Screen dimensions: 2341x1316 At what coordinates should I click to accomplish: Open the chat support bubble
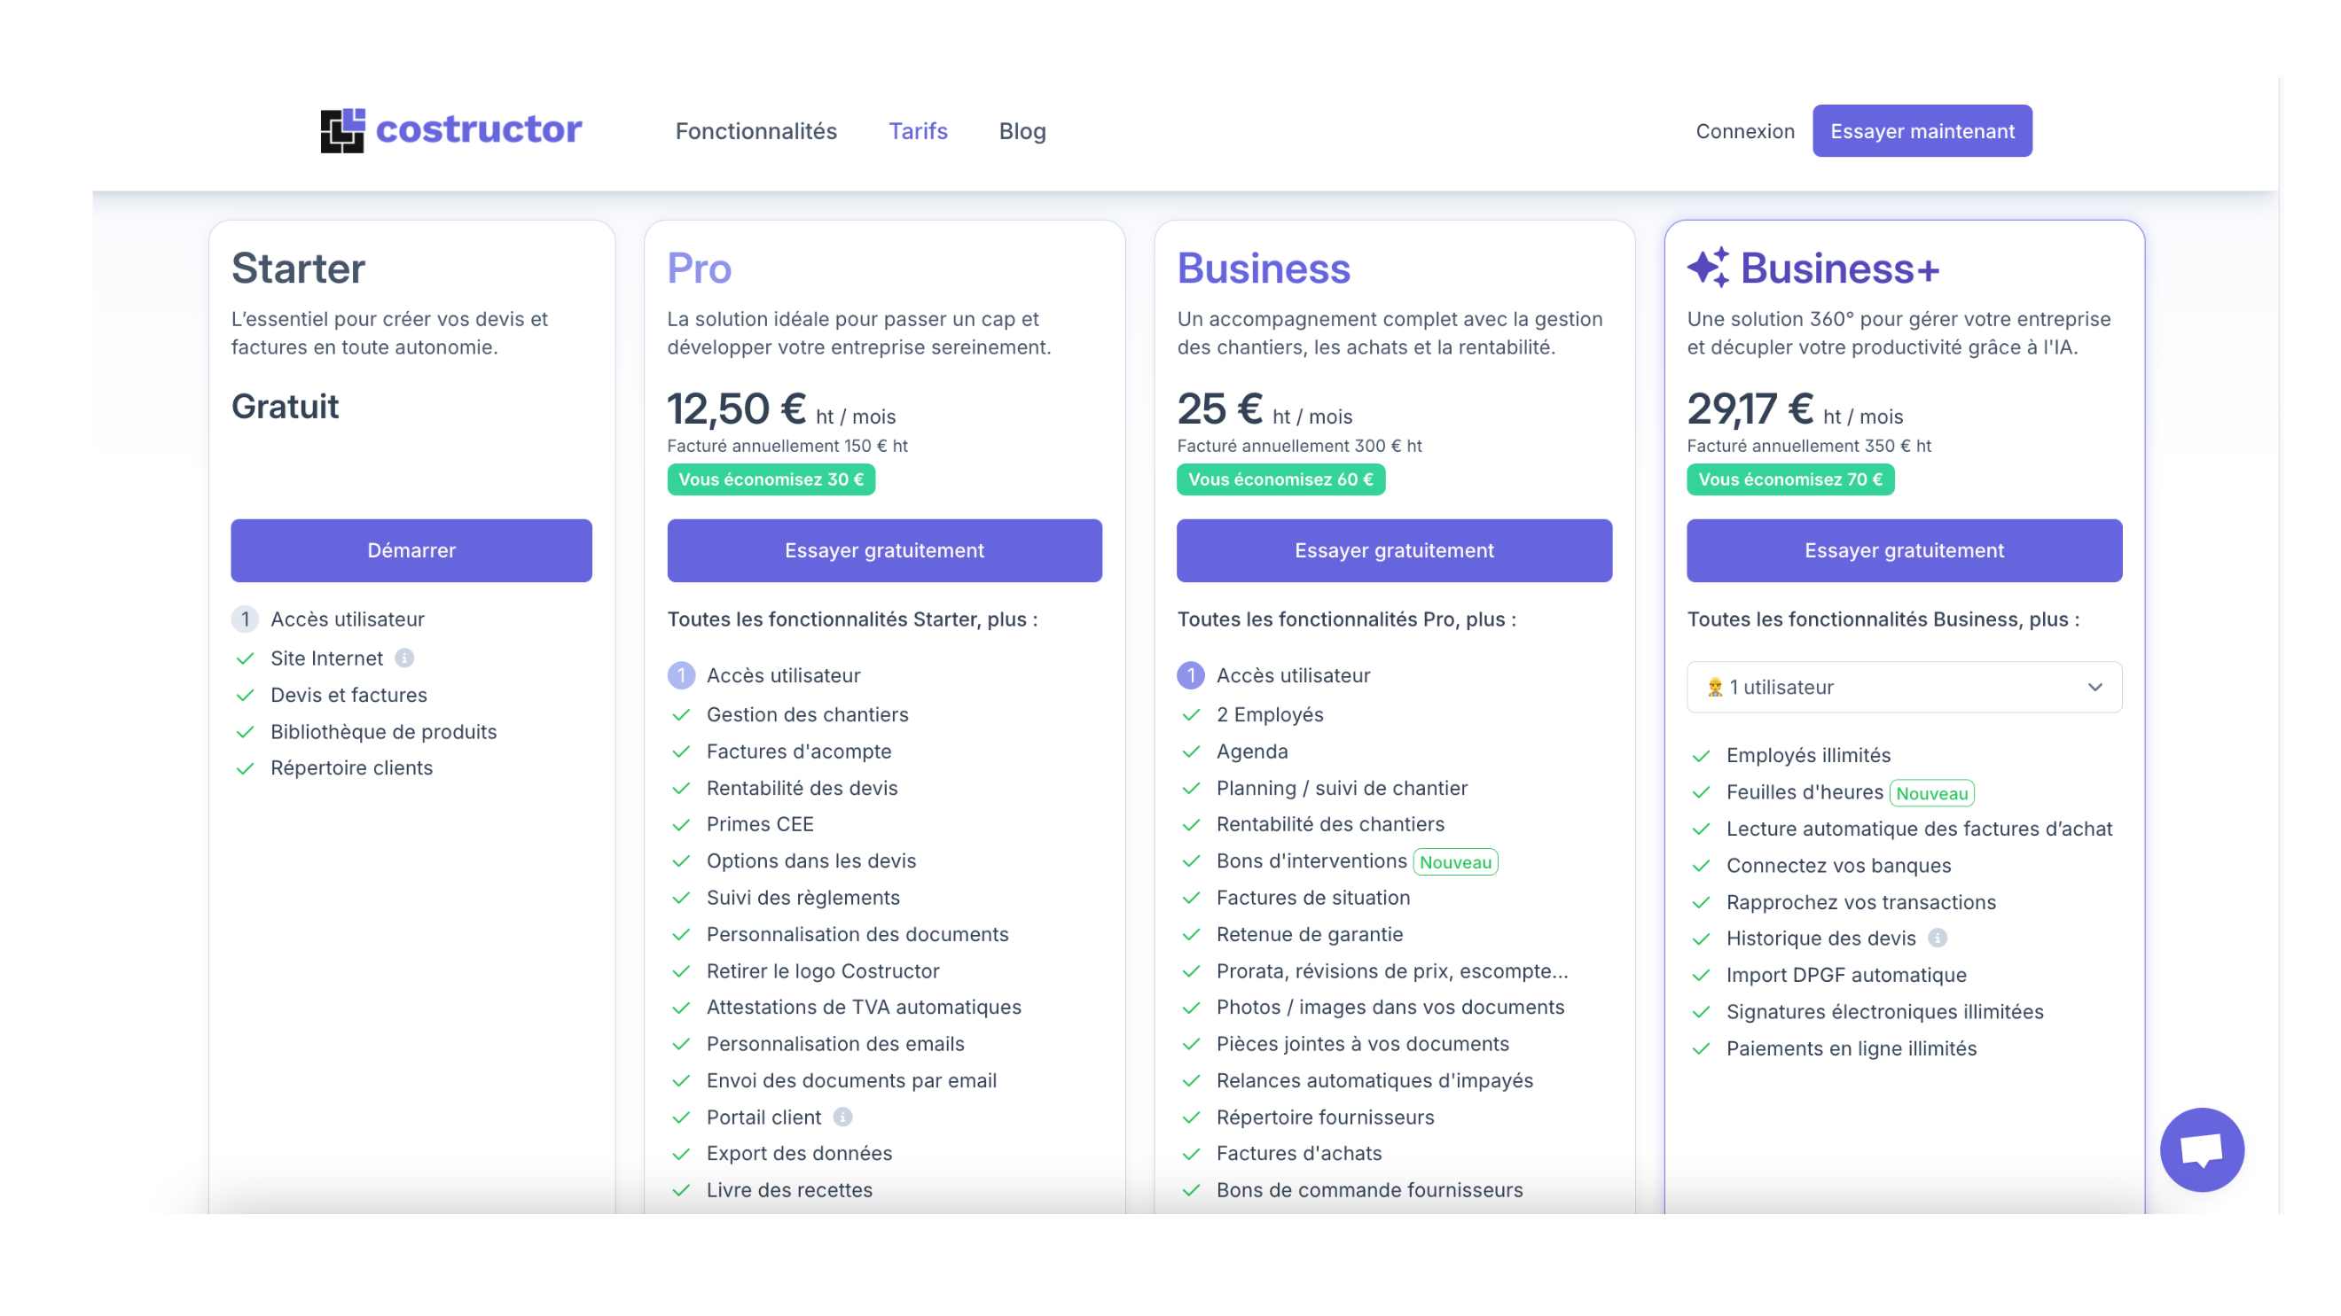(2201, 1149)
